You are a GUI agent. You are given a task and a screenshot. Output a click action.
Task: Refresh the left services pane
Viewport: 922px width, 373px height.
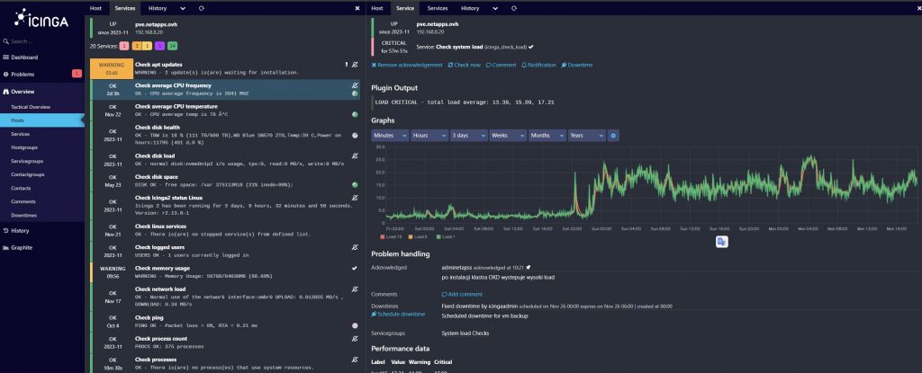(x=202, y=7)
